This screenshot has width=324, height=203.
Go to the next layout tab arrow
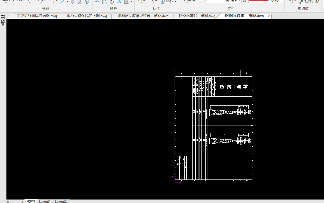click(x=17, y=202)
